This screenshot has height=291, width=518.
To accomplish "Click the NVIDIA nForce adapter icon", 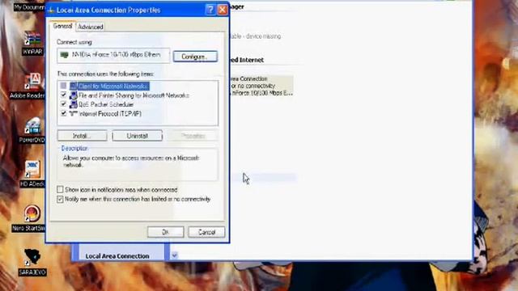I will (65, 55).
